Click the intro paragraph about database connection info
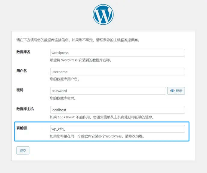207x173 pixels. pyautogui.click(x=78, y=40)
